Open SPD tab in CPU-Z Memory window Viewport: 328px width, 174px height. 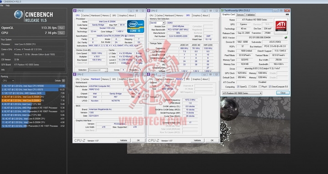pos(188,79)
